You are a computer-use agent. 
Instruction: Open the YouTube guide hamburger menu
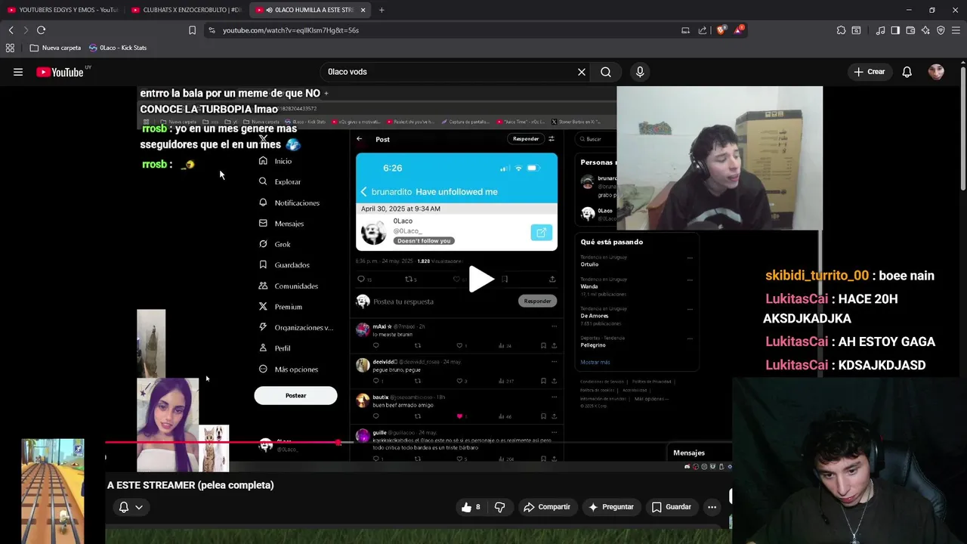tap(18, 72)
